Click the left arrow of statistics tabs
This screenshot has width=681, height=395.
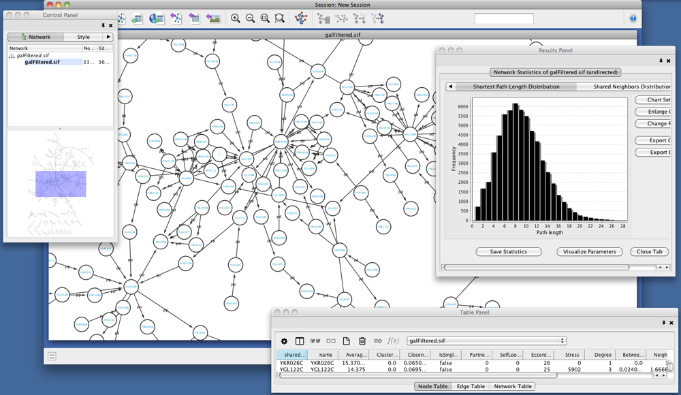(x=450, y=86)
